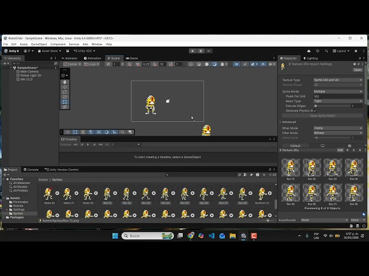
Task: Click the search tool in overlay toolbar
Action: click(122, 132)
